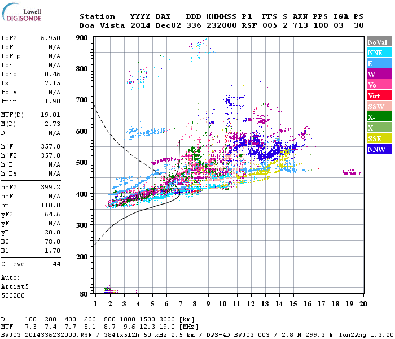Click the isolated purple echo cluster near 19 MHz
Screen dimensions: 395x339
[352, 172]
